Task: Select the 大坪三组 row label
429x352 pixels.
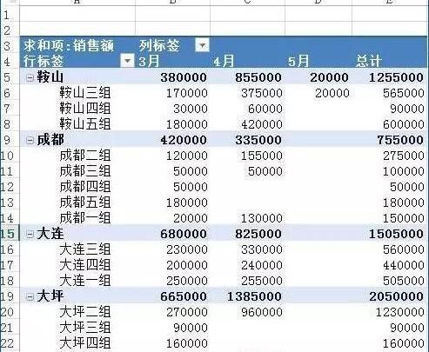Action: [85, 328]
